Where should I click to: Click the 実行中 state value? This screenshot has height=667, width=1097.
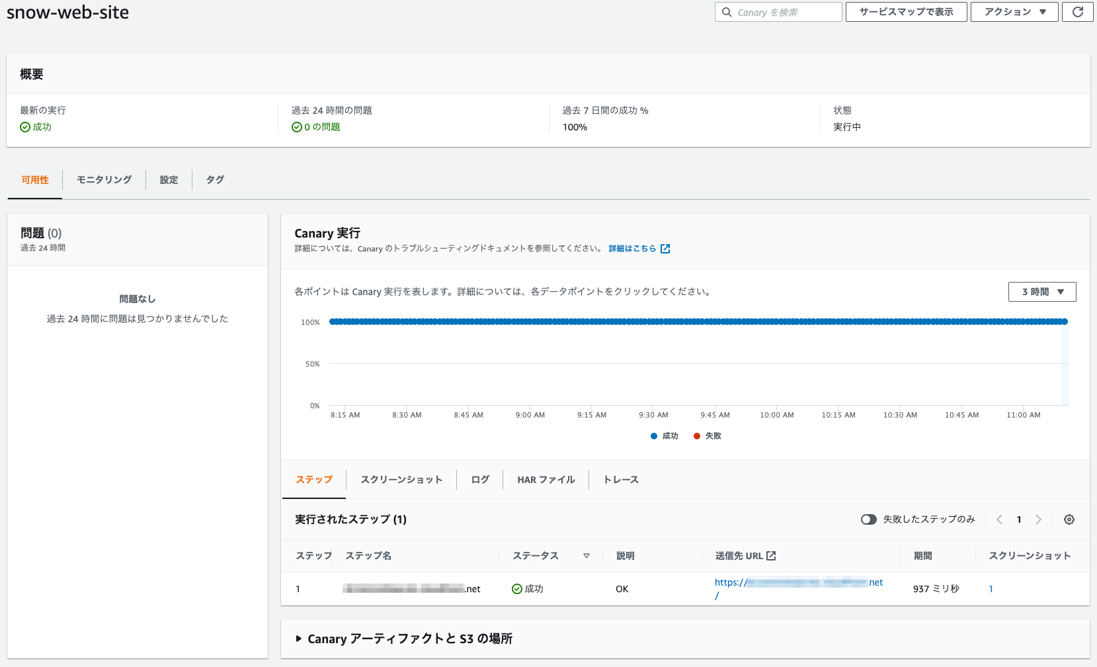point(847,127)
